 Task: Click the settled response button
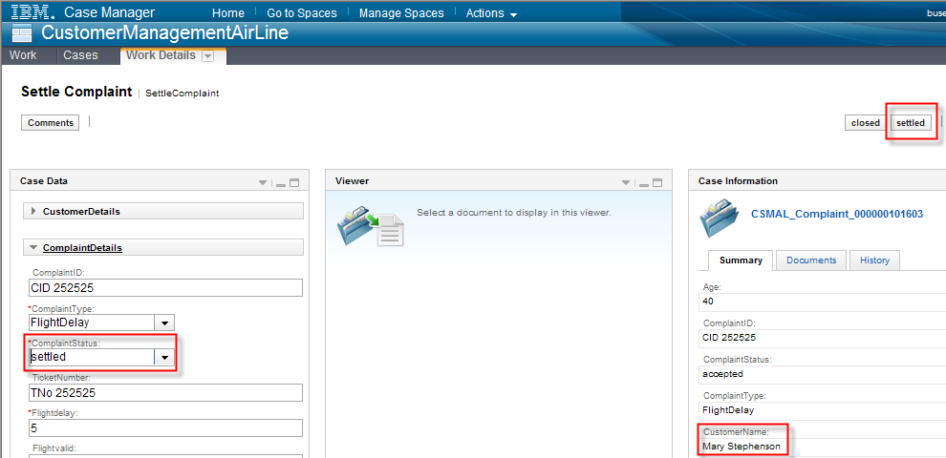(911, 122)
